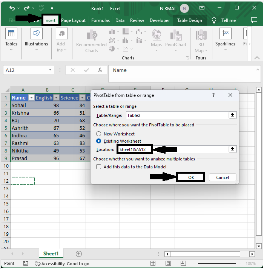Screen dimensions: 264x269
Task: Collapse the ribbon chevron
Action: [x=257, y=58]
